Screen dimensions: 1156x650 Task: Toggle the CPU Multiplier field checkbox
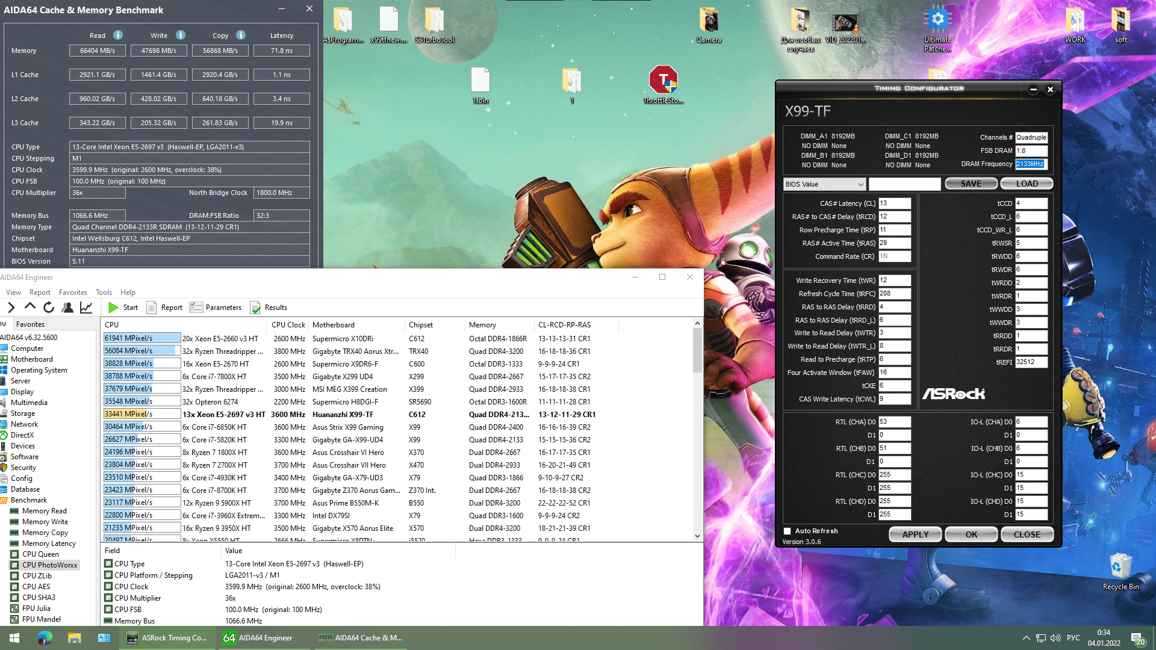(108, 598)
